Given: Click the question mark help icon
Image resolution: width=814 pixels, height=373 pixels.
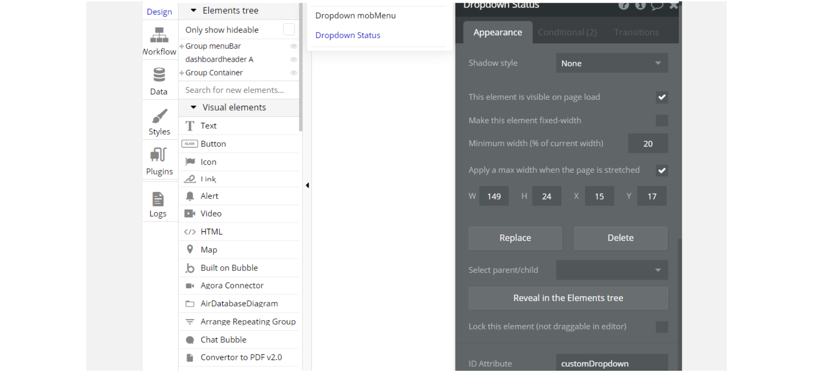Looking at the screenshot, I should pyautogui.click(x=624, y=5).
